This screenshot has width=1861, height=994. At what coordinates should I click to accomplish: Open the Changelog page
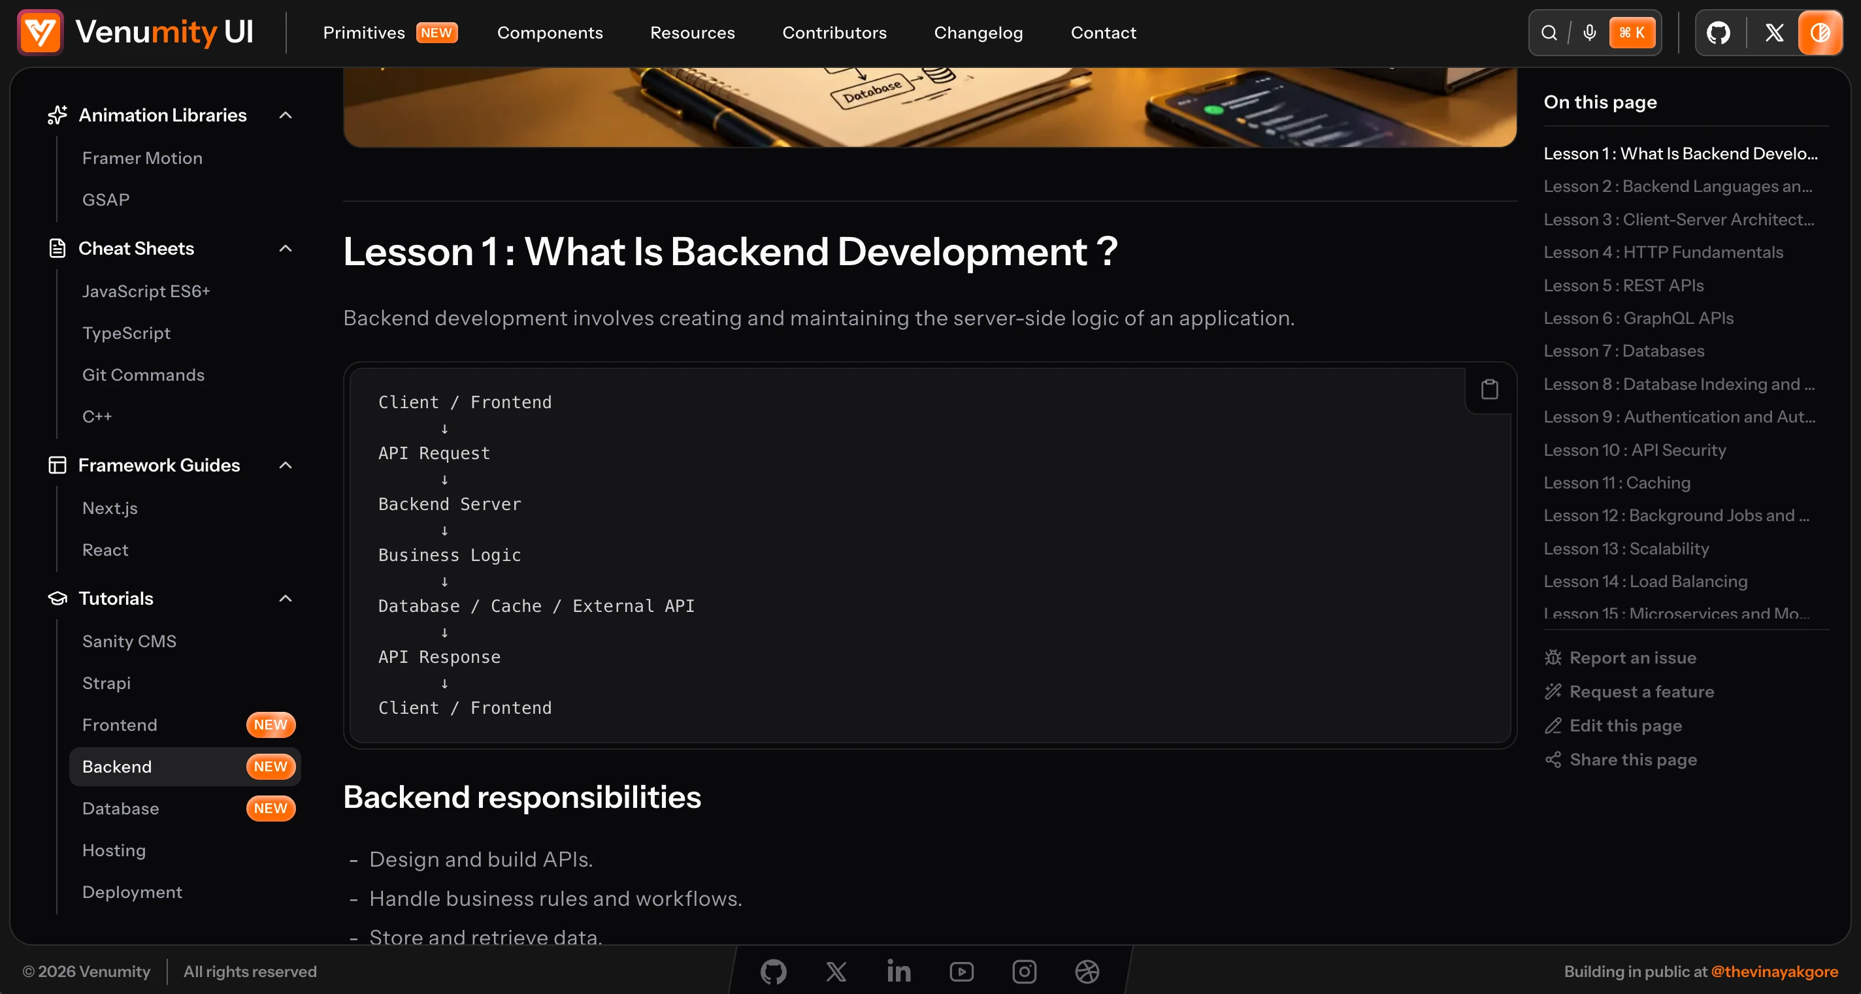click(x=978, y=33)
